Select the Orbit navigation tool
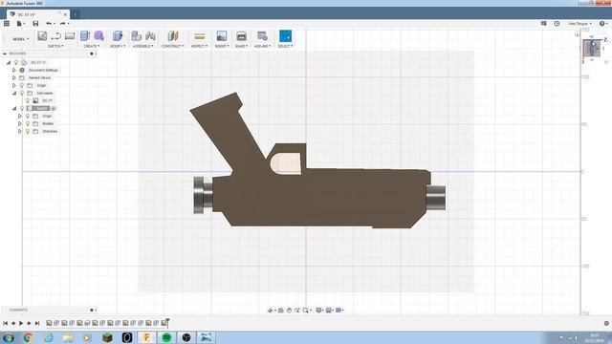The height and width of the screenshot is (344, 612). [x=270, y=310]
